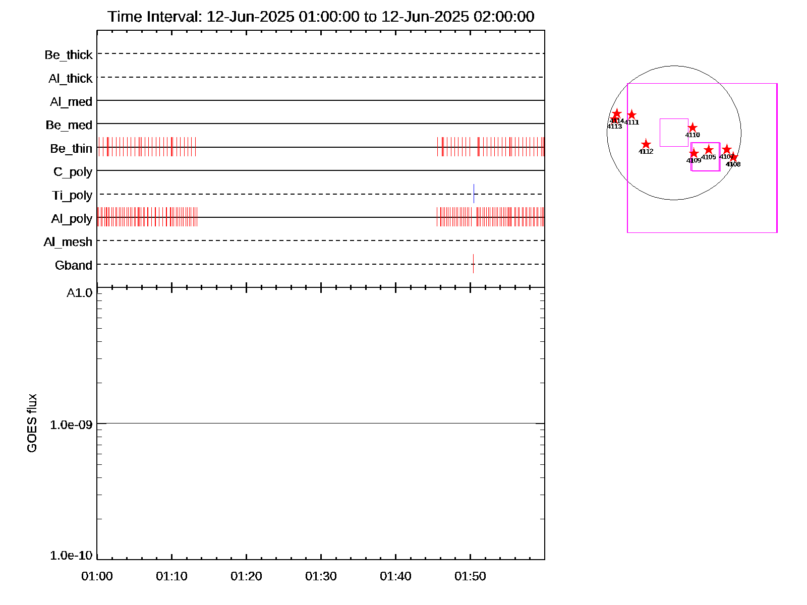Screen dimensions: 807x605
Task: Click the red star above label 4112
Action: pyautogui.click(x=646, y=144)
